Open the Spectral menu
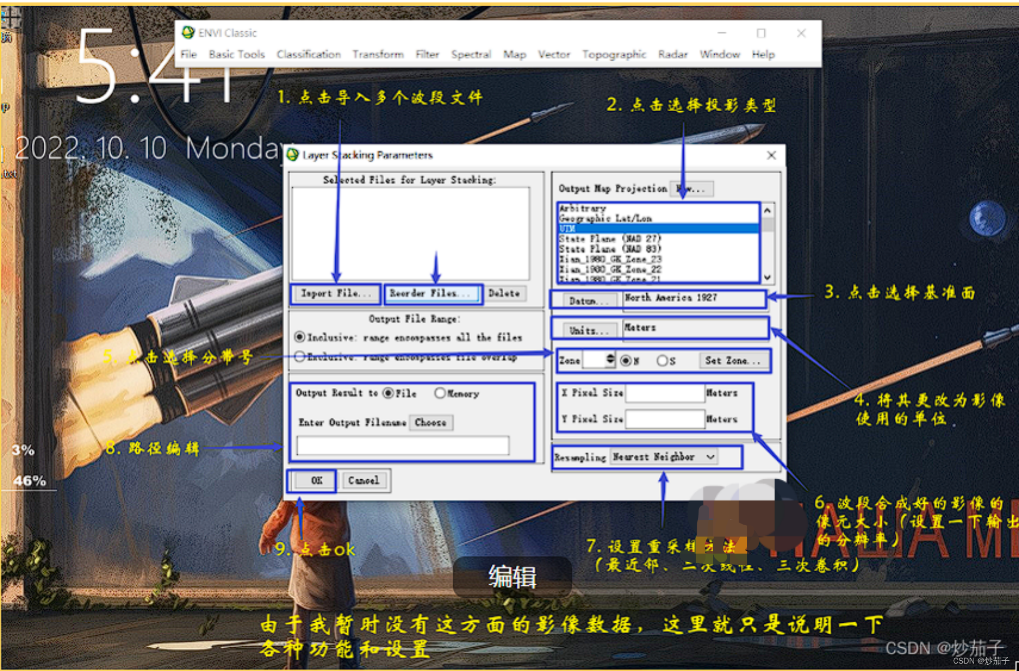The image size is (1019, 671). pos(471,54)
